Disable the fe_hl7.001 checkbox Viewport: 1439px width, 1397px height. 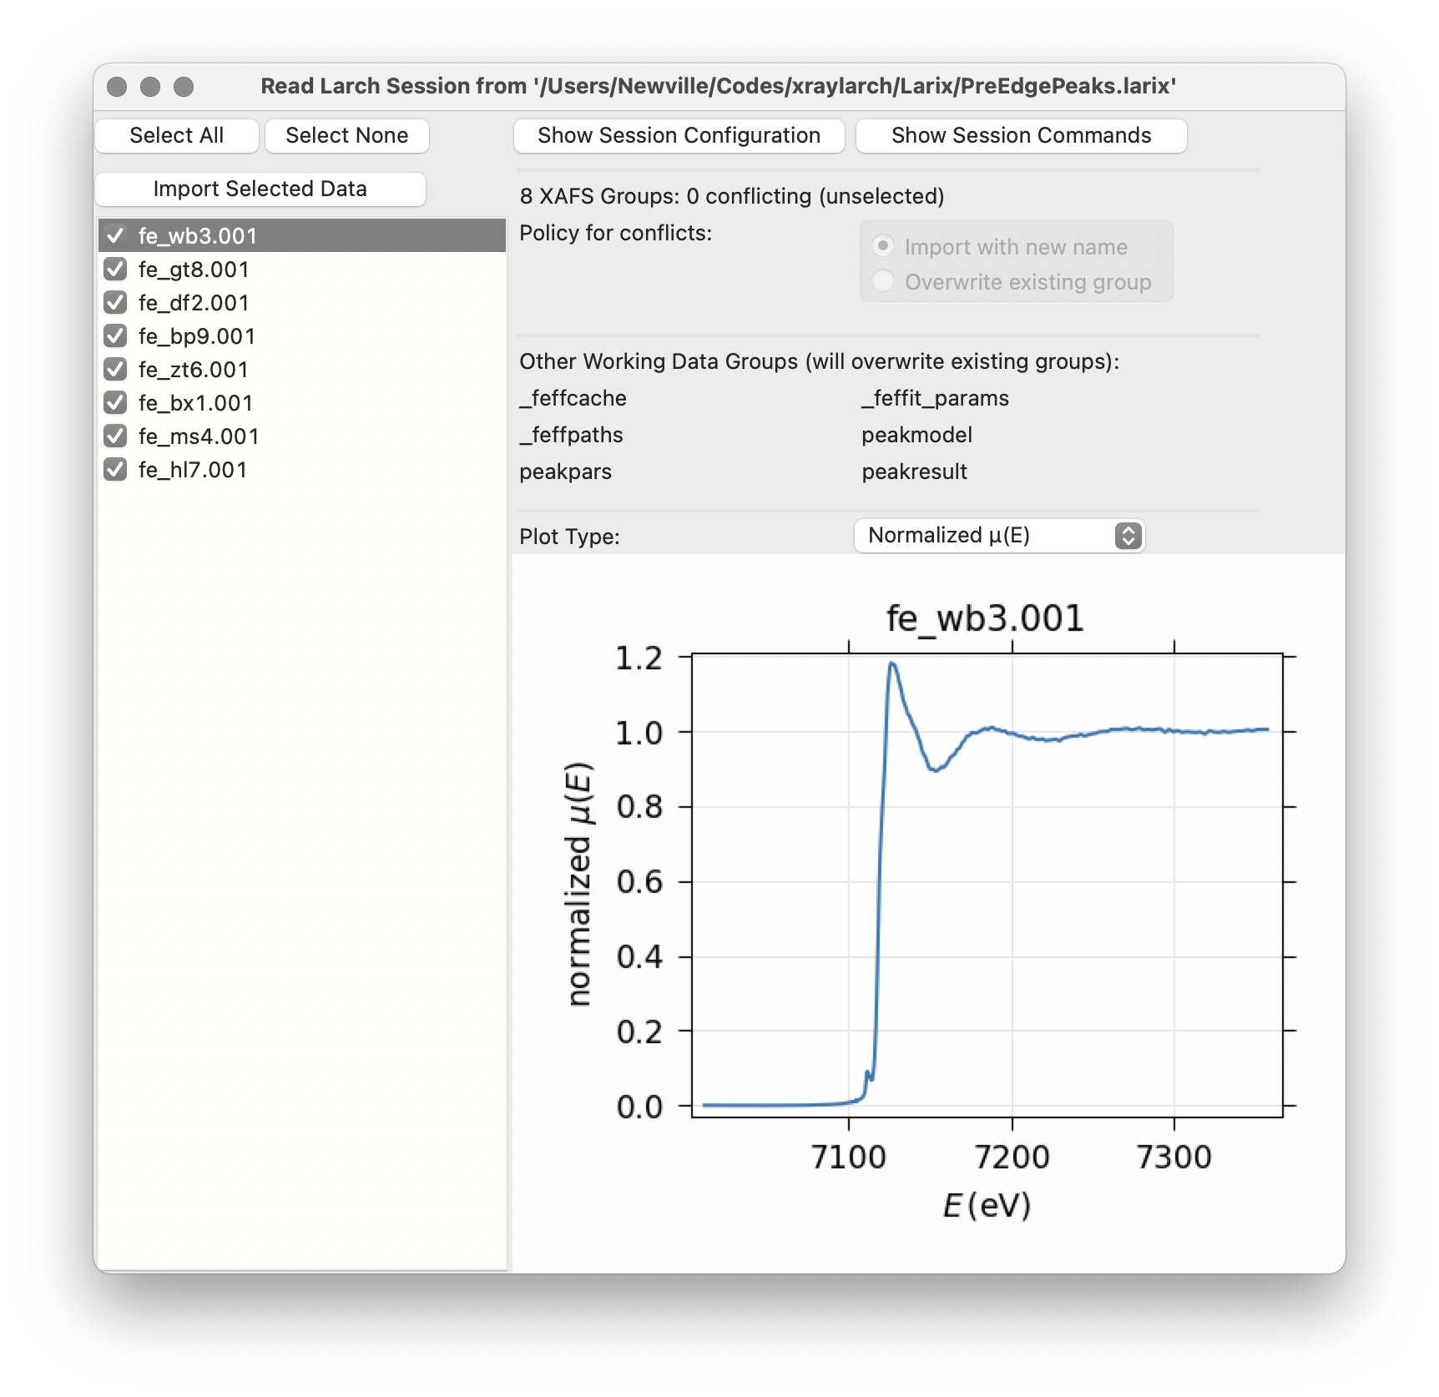[x=115, y=470]
